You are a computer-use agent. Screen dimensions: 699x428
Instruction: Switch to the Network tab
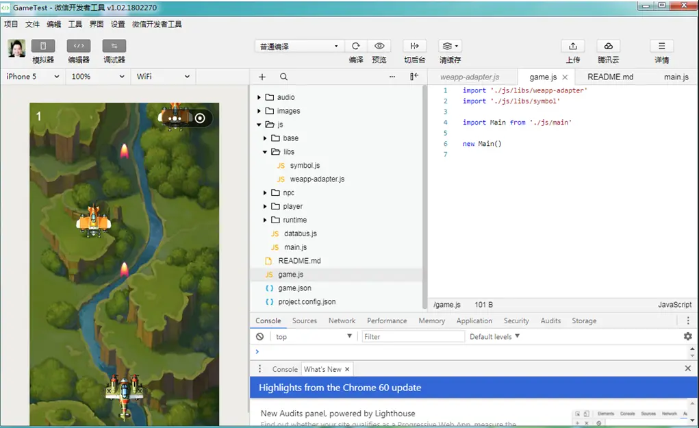(x=342, y=320)
